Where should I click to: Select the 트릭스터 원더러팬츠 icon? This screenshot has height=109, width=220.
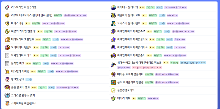[113, 23]
